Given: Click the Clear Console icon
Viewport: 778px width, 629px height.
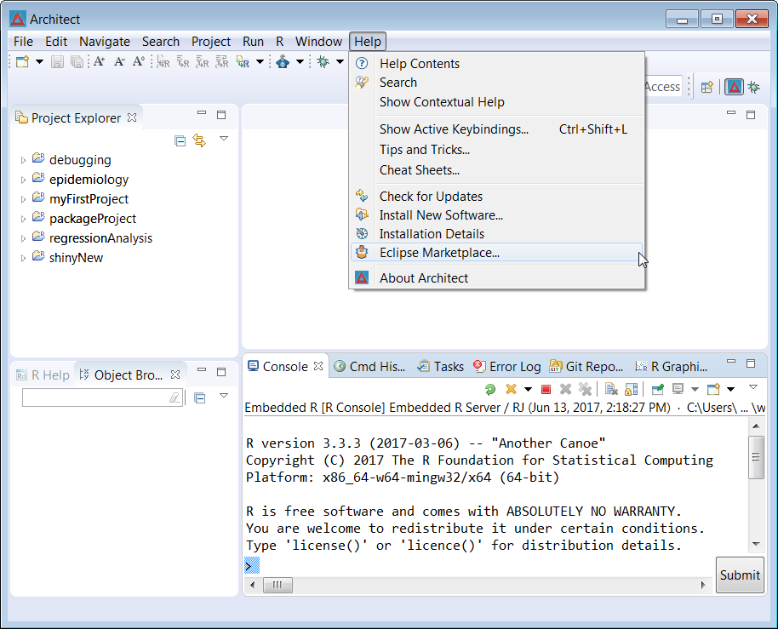Looking at the screenshot, I should (611, 390).
